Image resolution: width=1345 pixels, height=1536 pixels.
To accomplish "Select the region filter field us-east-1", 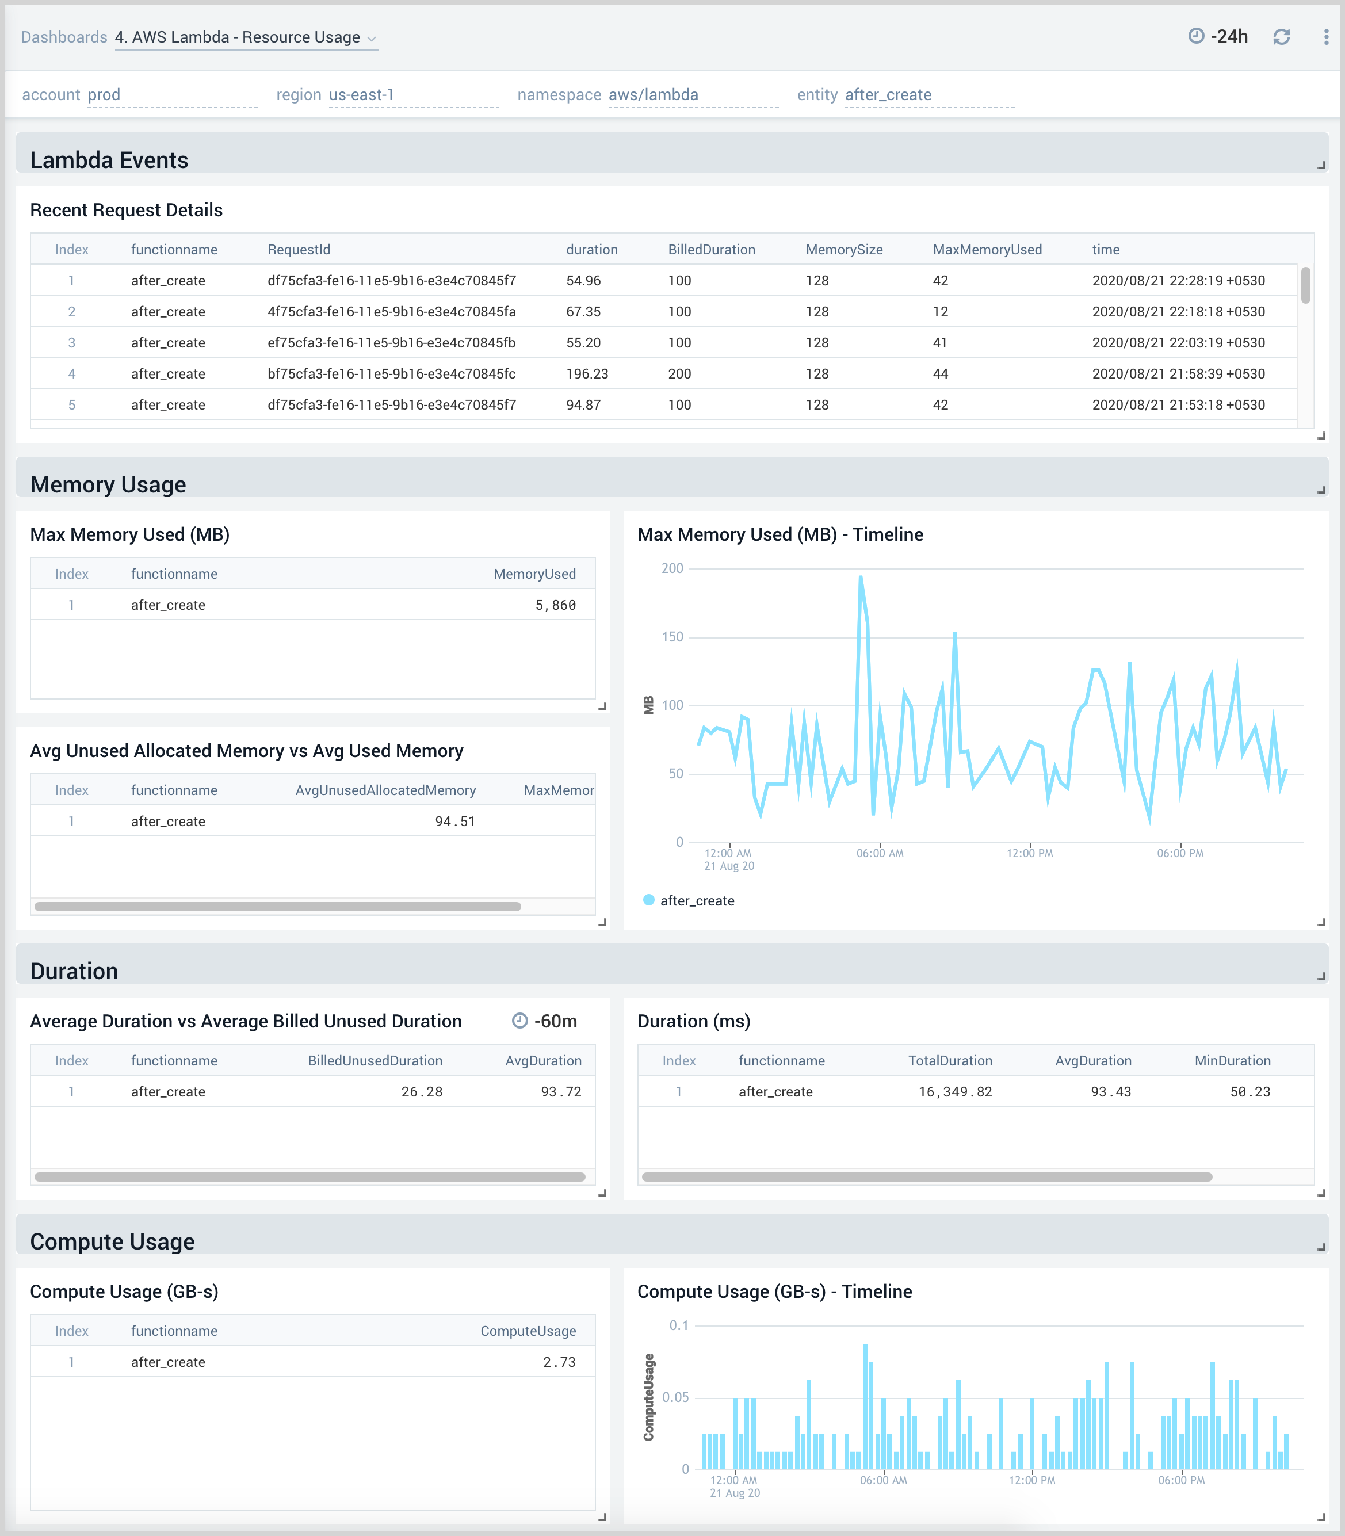I will point(362,94).
